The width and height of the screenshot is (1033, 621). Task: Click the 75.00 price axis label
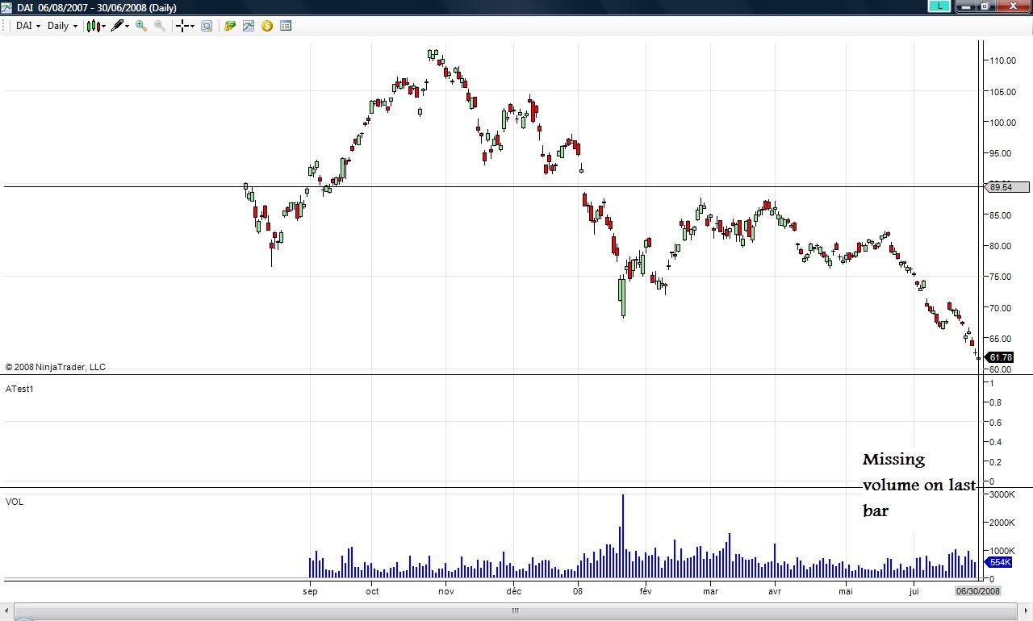pyautogui.click(x=1002, y=277)
